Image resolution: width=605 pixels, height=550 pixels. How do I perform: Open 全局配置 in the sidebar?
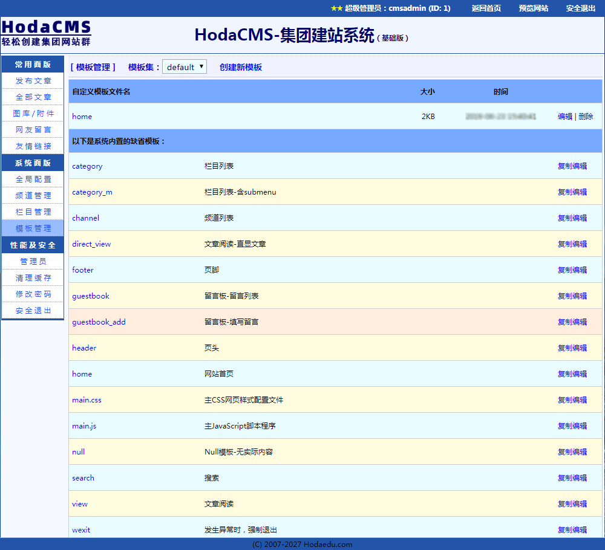coord(33,180)
